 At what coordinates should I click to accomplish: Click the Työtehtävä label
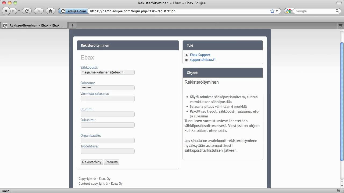(x=89, y=146)
